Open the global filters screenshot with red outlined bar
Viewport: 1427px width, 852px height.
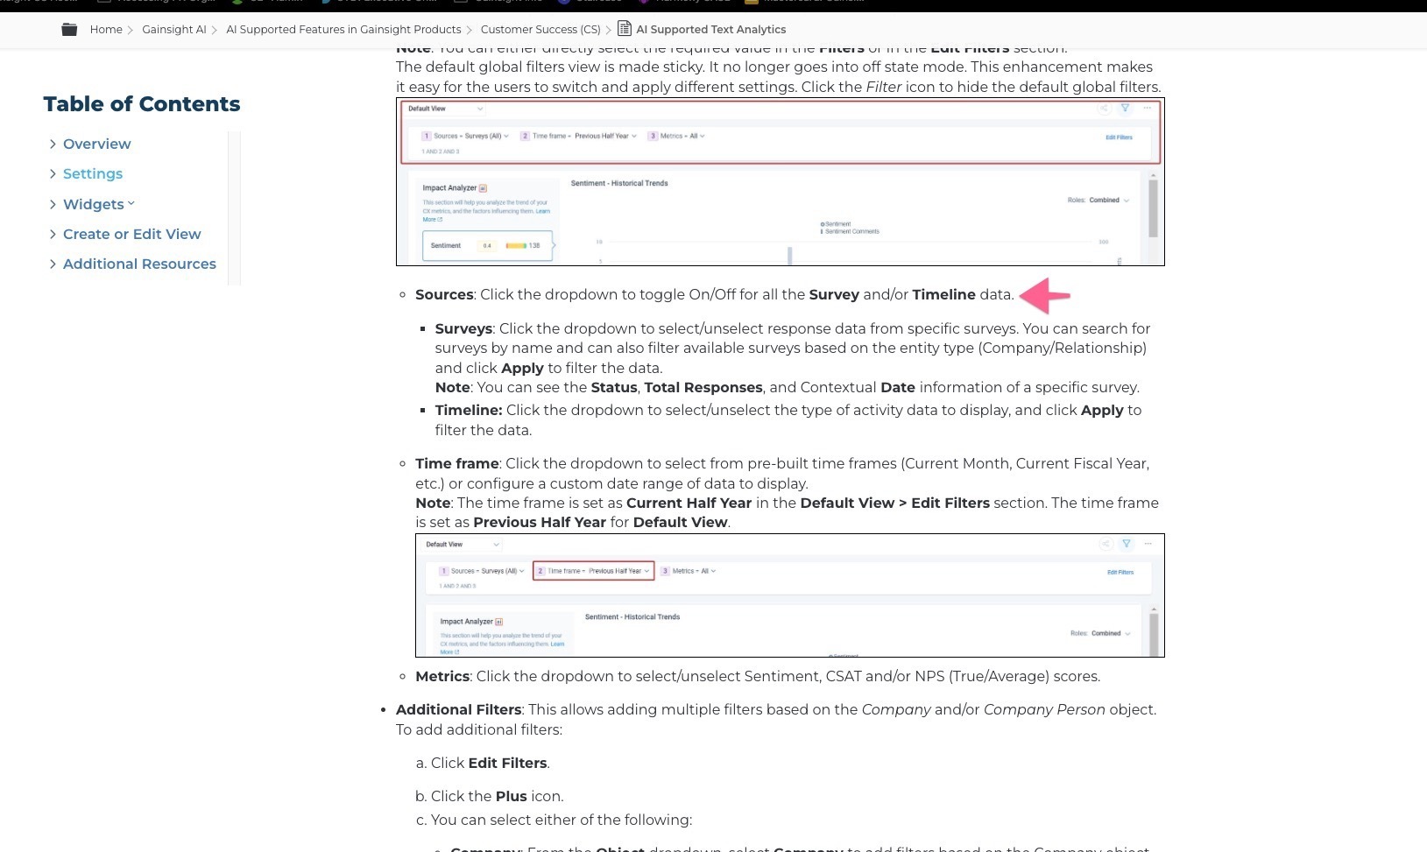(x=781, y=181)
